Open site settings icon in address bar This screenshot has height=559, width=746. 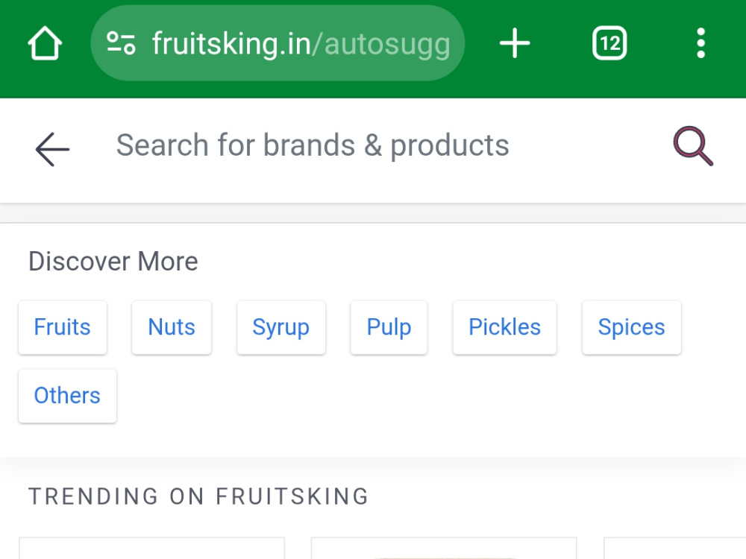pyautogui.click(x=121, y=43)
